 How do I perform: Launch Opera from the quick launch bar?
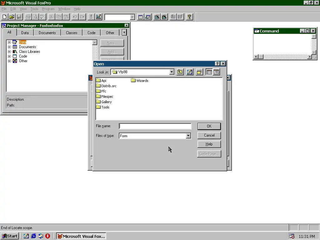coord(47,236)
